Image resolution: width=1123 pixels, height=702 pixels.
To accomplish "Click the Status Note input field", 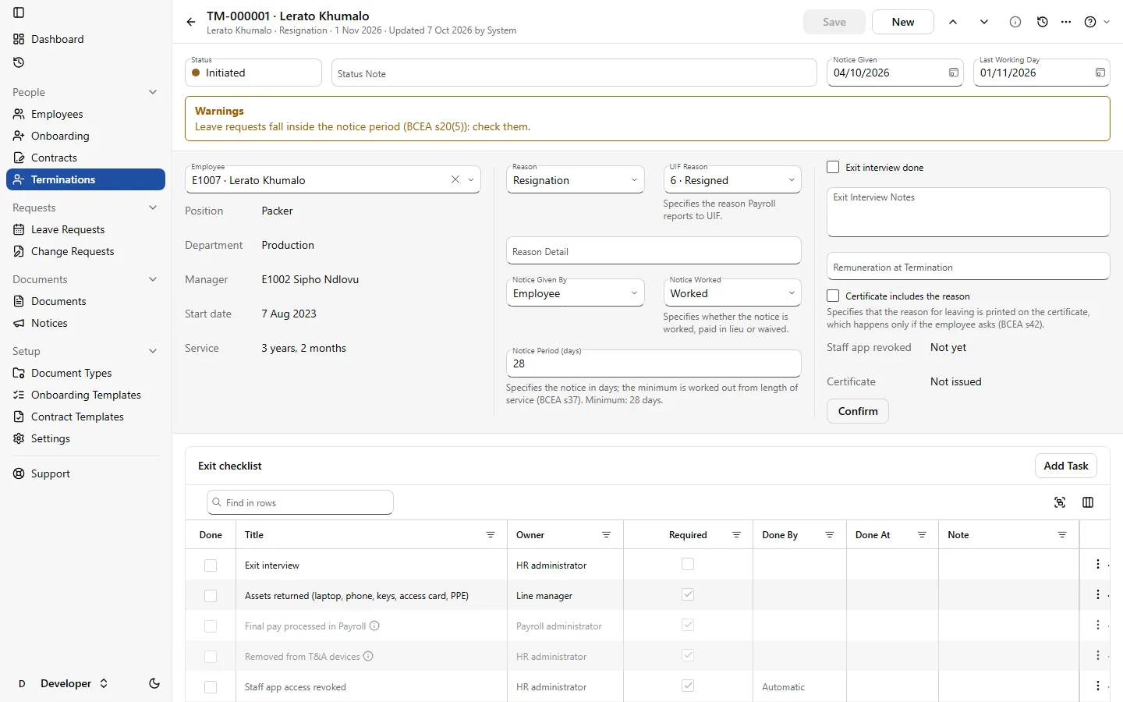I will pyautogui.click(x=574, y=73).
